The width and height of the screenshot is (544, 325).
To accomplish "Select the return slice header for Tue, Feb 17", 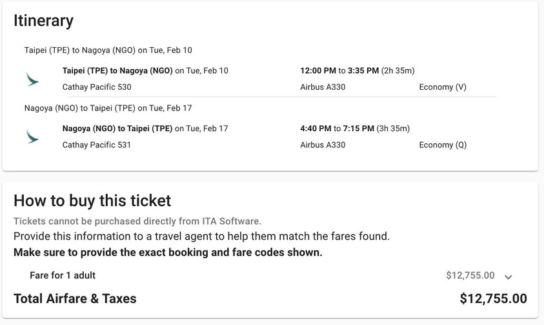I will [108, 108].
